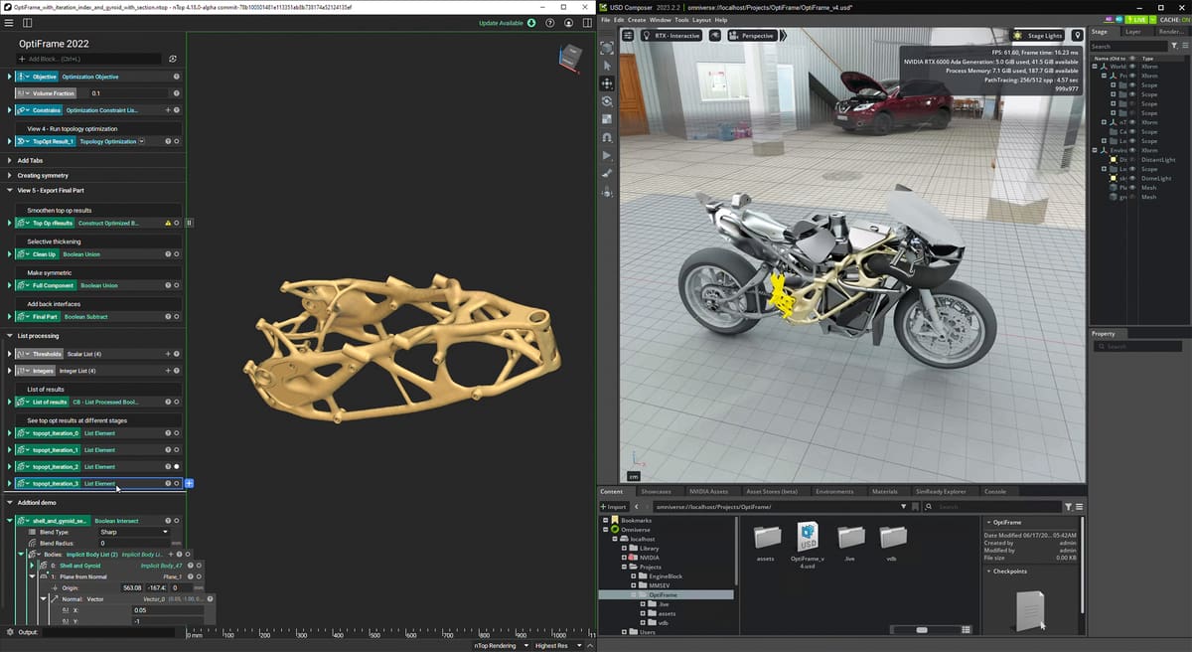Toggle visibility circle for topopt_iteration_2

pos(177,466)
